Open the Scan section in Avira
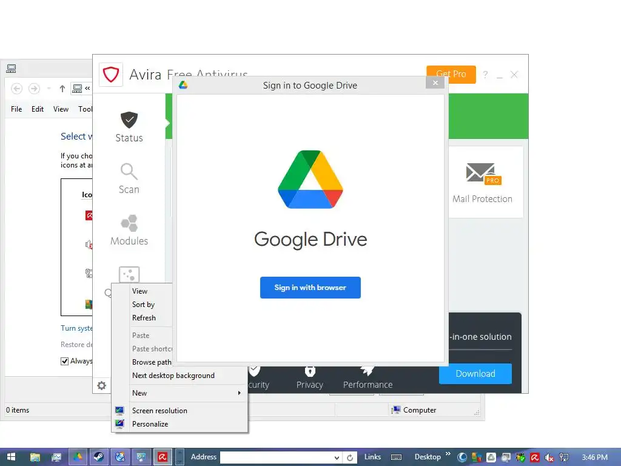 129,178
